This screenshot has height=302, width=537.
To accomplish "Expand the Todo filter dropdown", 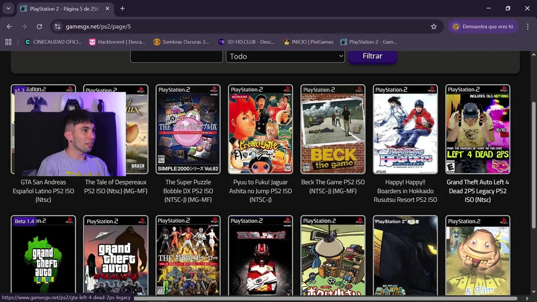I will [x=285, y=56].
